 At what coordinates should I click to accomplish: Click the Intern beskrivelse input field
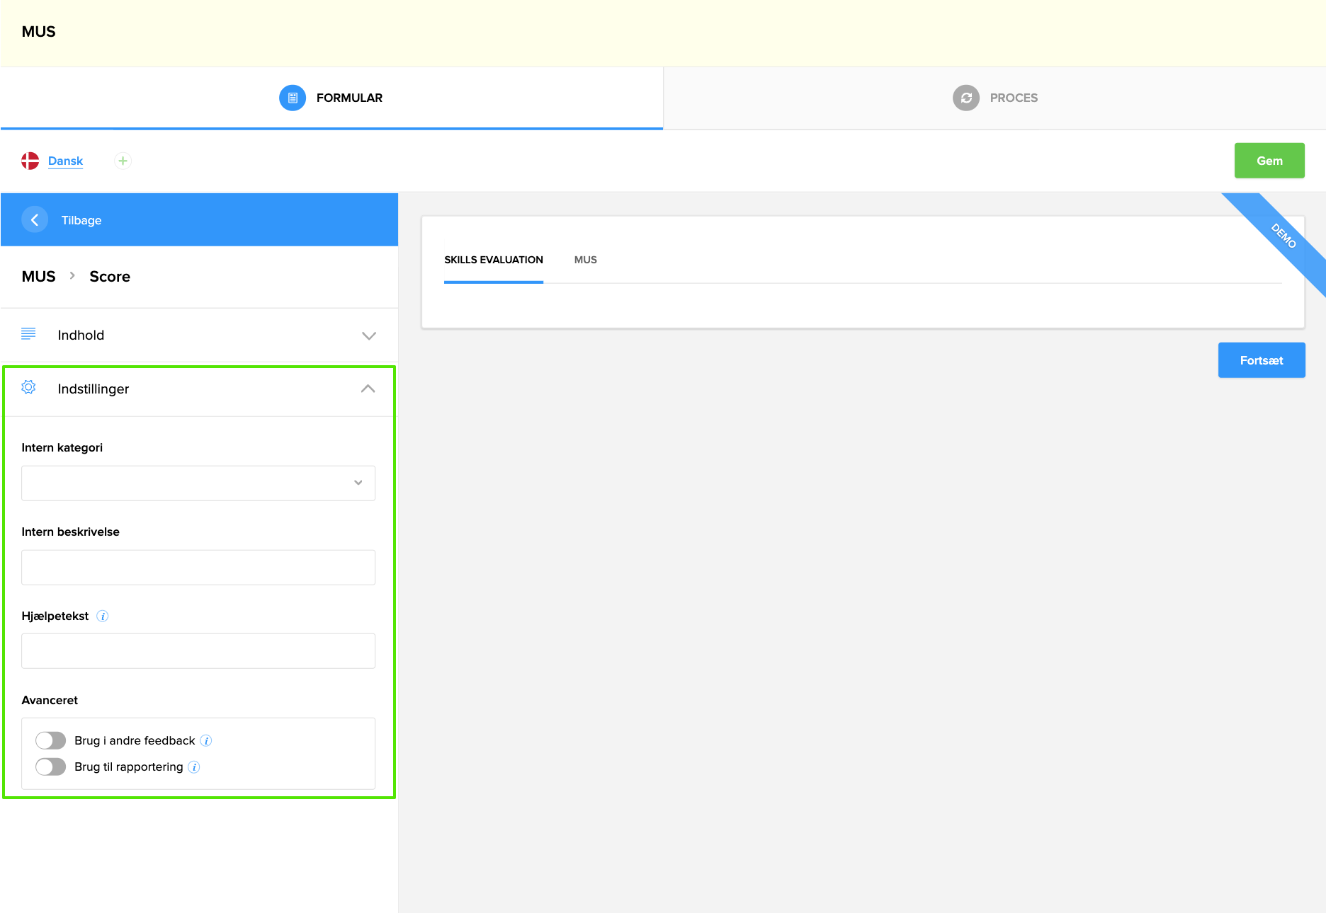click(x=198, y=568)
